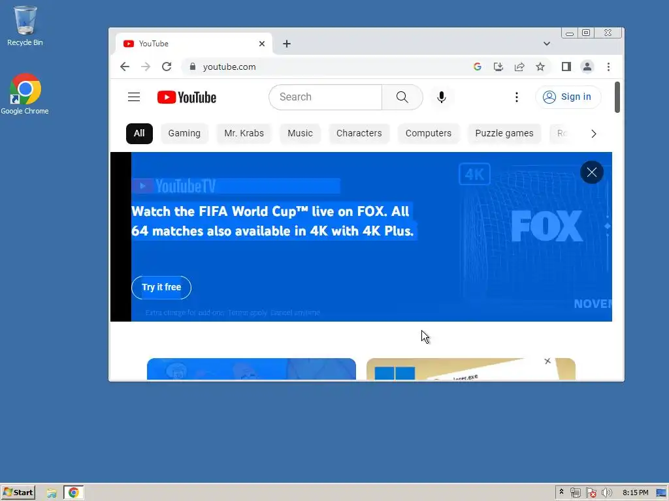Screen dimensions: 669x501
Task: Select the Google Chrome desktop shortcut
Action: (x=25, y=94)
